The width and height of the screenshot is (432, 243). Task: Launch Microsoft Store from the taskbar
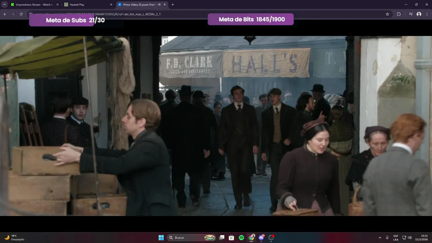232,238
